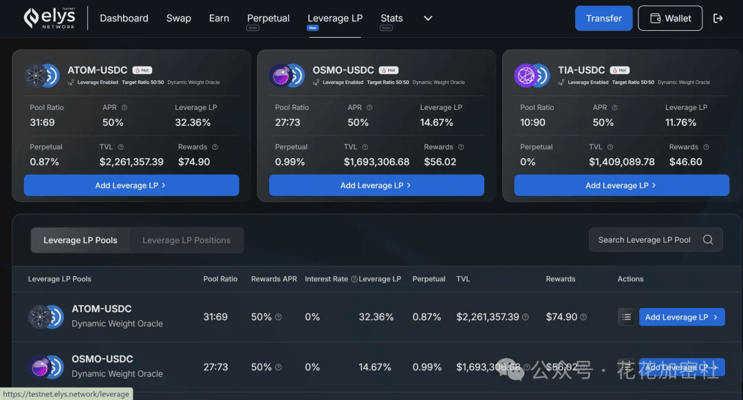Click Hot badge on TIA-USDC card

point(620,70)
